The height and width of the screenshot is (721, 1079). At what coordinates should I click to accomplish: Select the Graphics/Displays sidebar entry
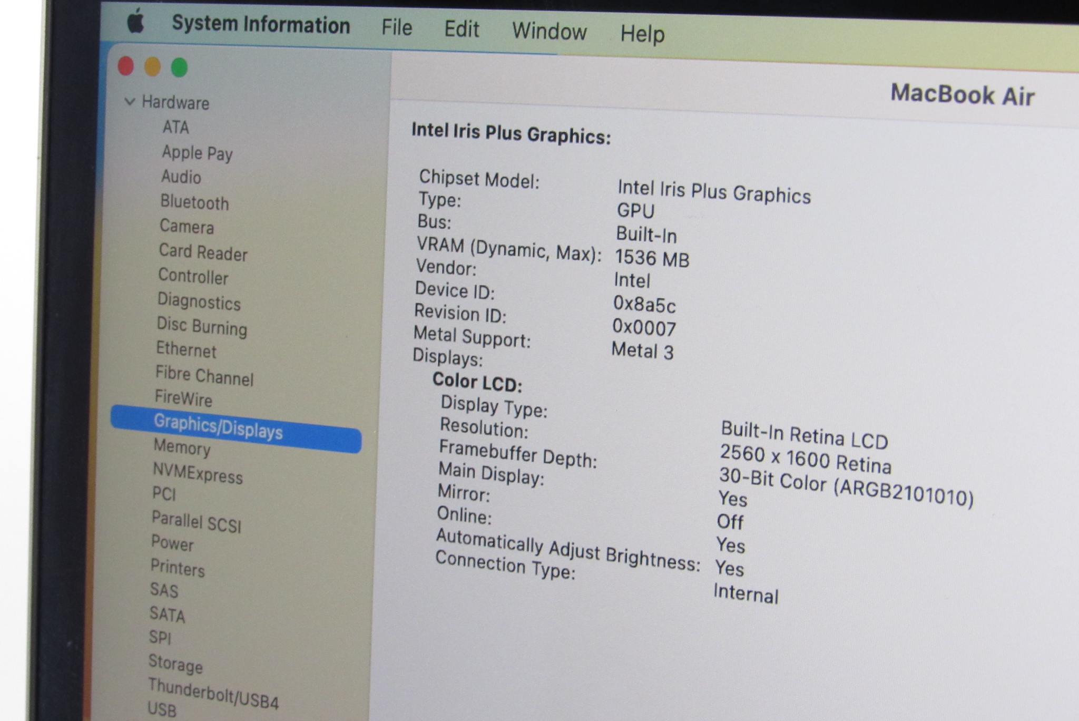(x=218, y=427)
